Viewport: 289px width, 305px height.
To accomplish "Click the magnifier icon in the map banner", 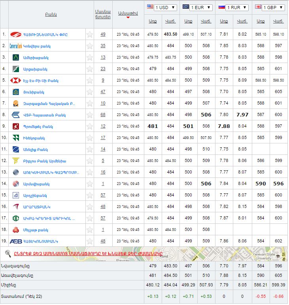I will coord(8,253).
